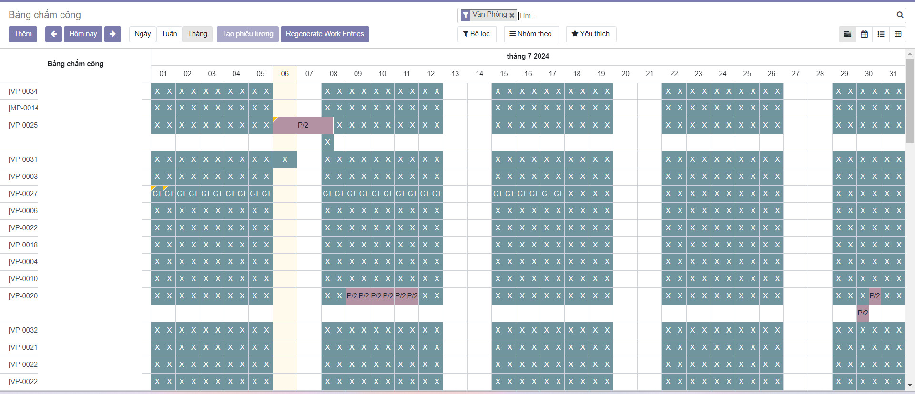This screenshot has width=915, height=394.
Task: Open the Bộ lọc dropdown
Action: [477, 34]
